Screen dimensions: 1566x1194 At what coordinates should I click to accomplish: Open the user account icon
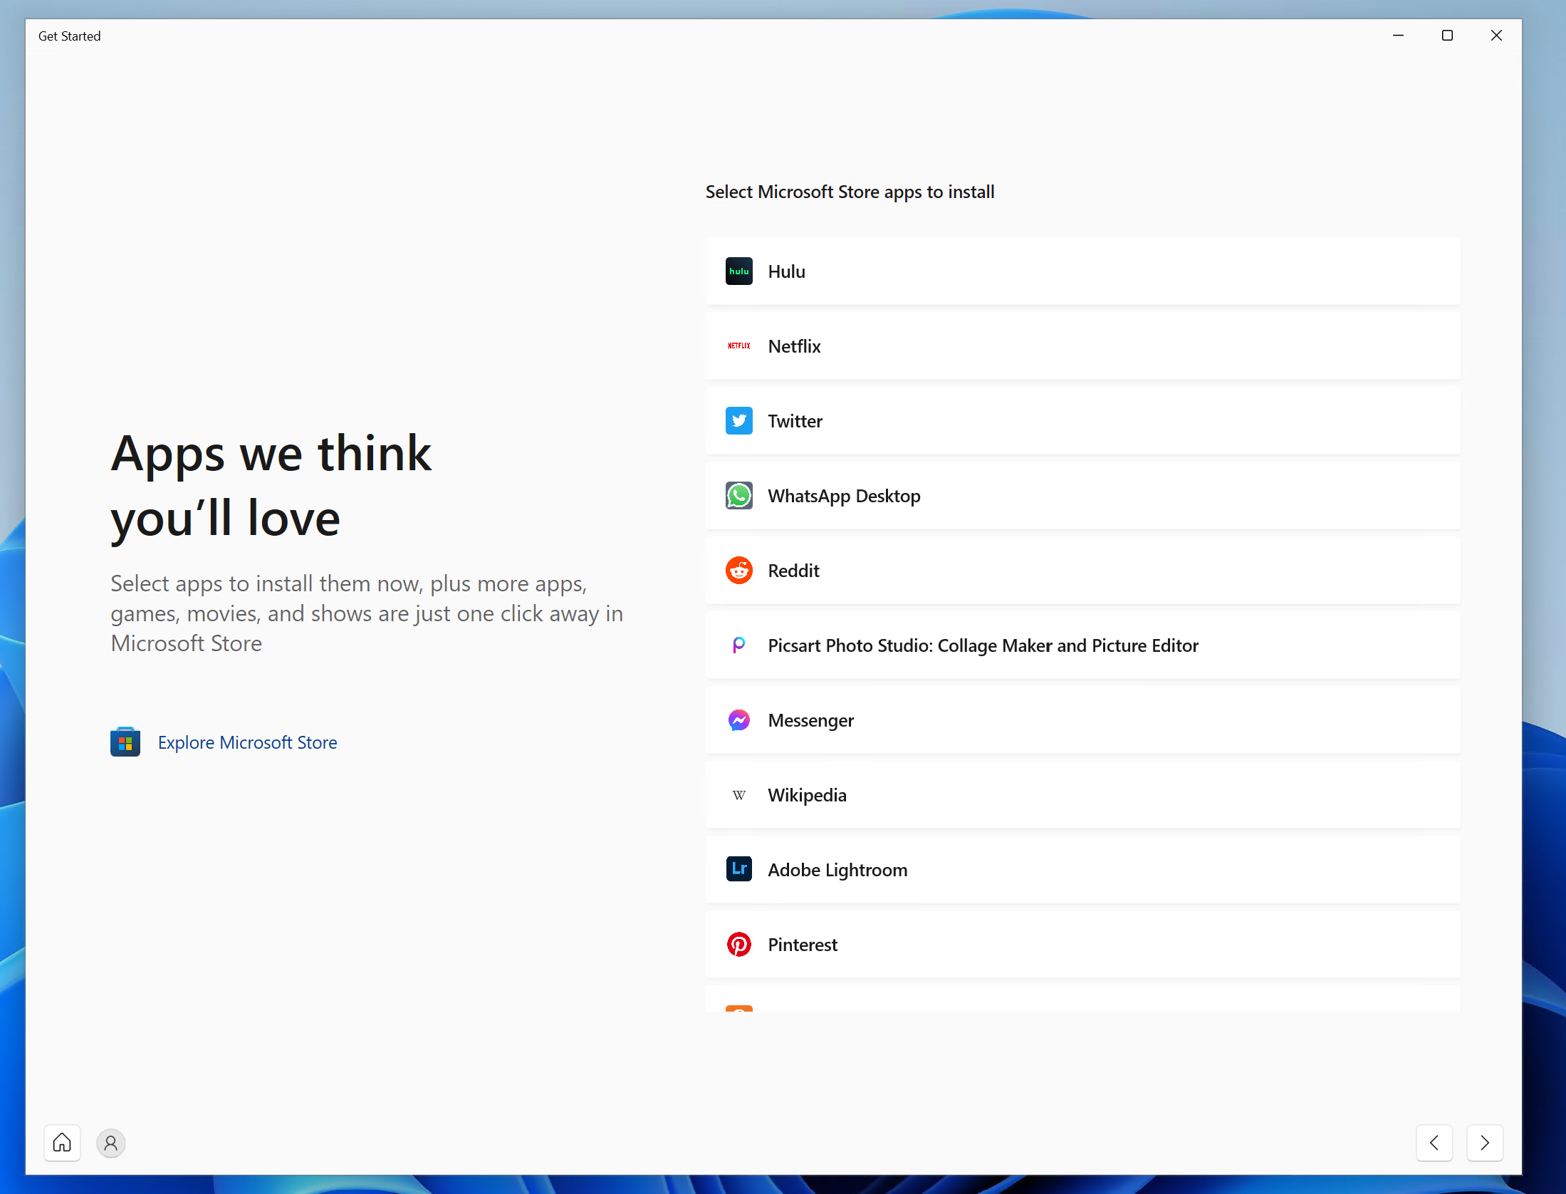pos(110,1143)
